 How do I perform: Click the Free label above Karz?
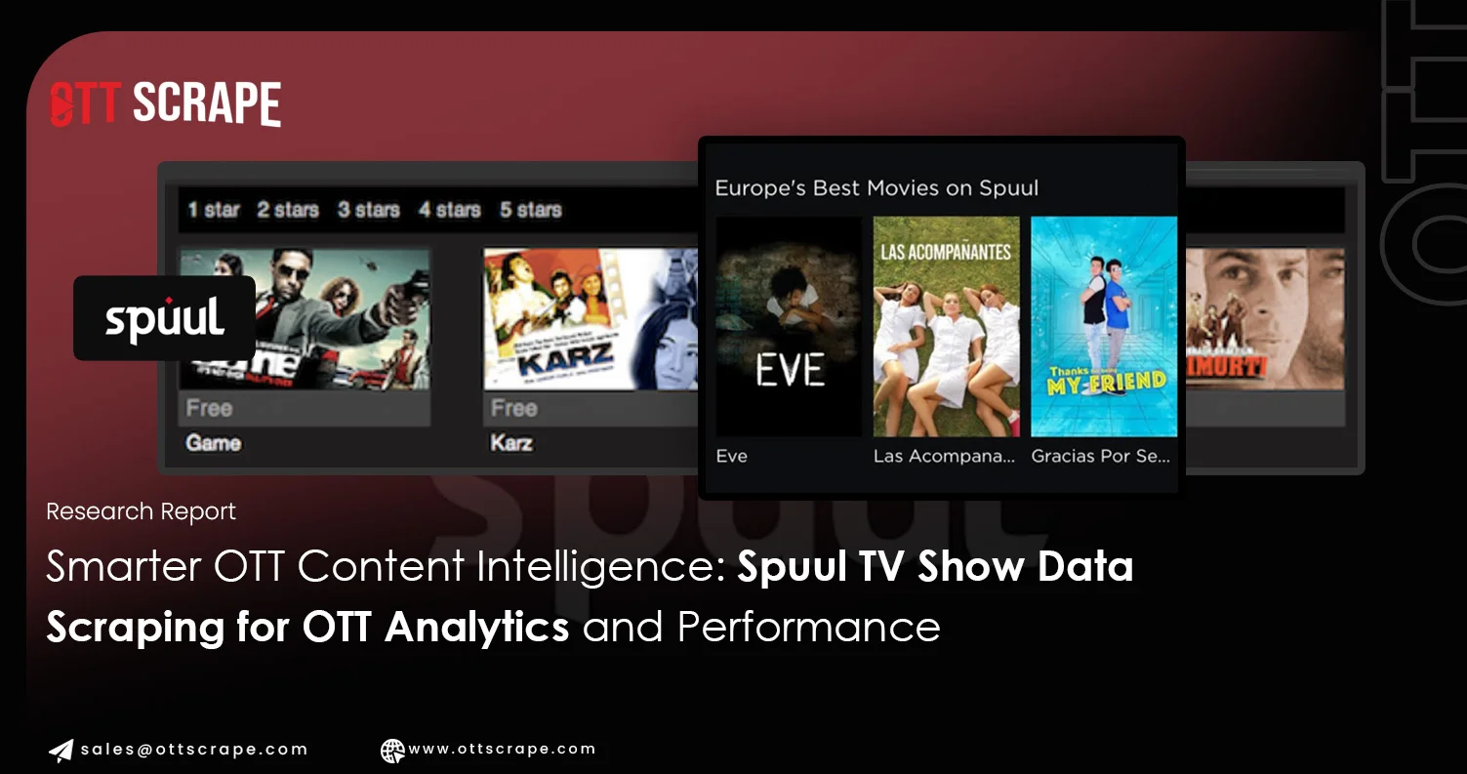coord(514,408)
